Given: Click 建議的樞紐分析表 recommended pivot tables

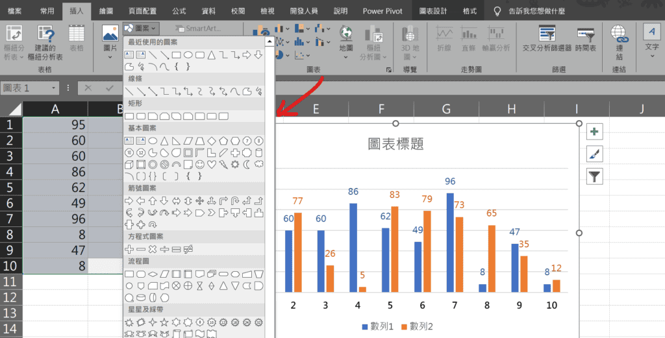Looking at the screenshot, I should point(45,42).
